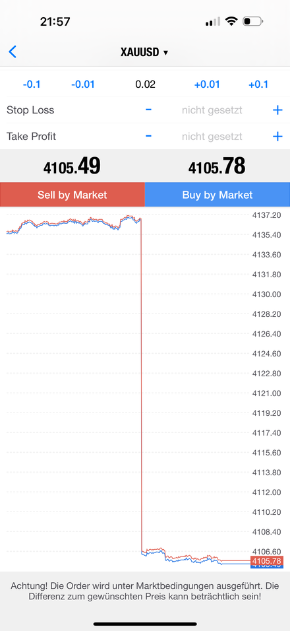This screenshot has width=290, height=631.
Task: Increase volume by 0.01
Action: click(207, 84)
